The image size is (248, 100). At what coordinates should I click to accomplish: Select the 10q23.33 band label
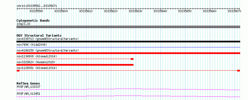click(23, 24)
